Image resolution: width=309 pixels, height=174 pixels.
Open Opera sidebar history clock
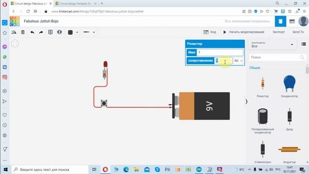5,125
